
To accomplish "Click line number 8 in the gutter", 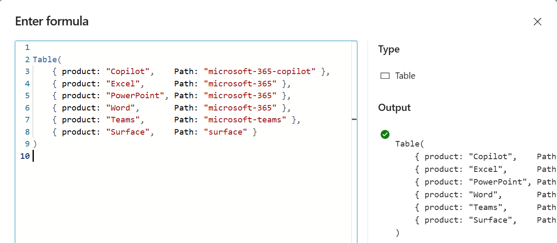I will (27, 132).
